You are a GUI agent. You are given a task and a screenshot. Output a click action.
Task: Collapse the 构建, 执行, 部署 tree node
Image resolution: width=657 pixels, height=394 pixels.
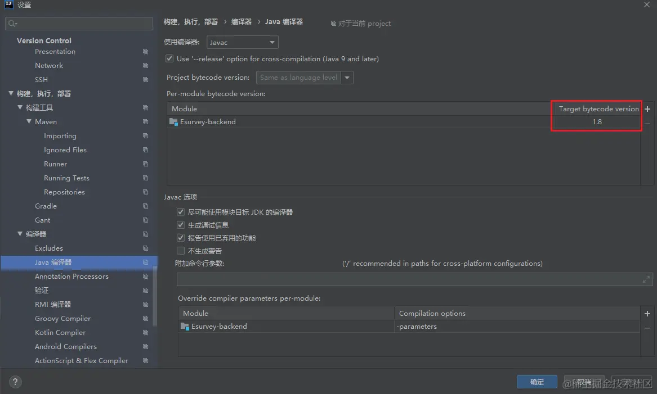coord(11,93)
